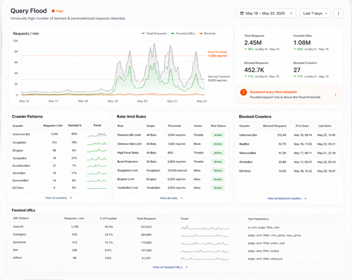Open the three-dot more options menu
The image size is (352, 280).
tap(338, 13)
